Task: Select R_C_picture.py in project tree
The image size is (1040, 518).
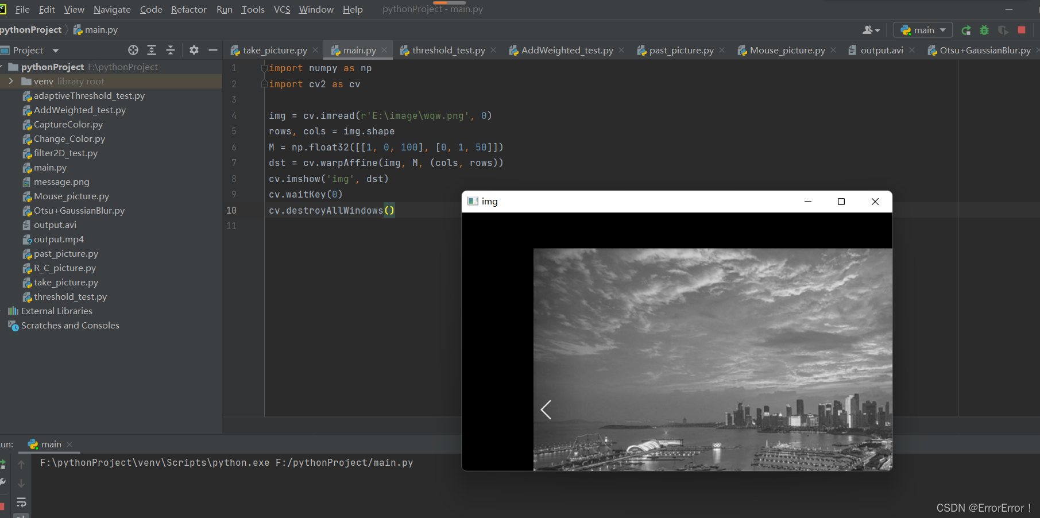Action: [x=65, y=268]
